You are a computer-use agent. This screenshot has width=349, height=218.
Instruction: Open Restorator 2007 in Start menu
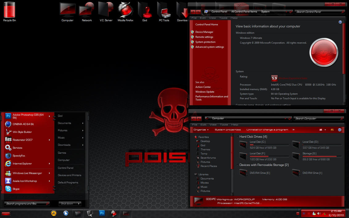(28, 140)
